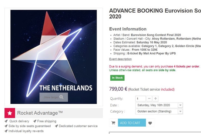The width and height of the screenshot is (201, 134).
Task: Open the Category dropdown arrow
Action: 180,111
